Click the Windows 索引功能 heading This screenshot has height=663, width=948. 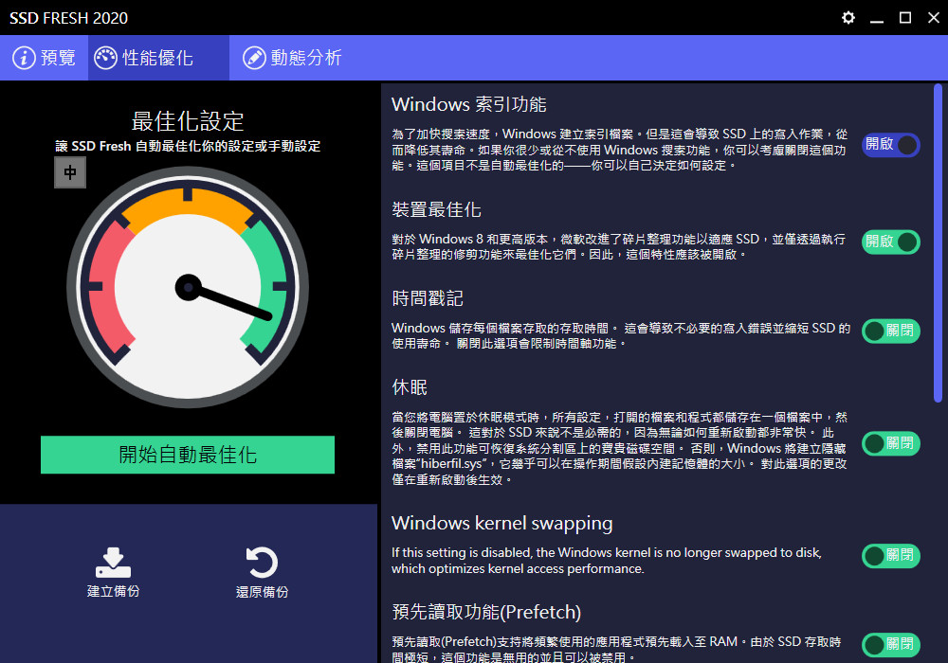click(x=468, y=104)
